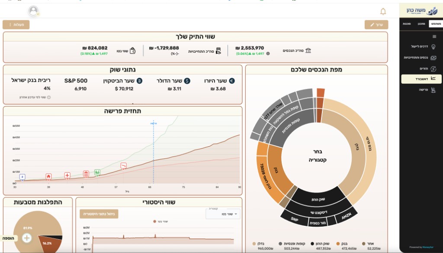443x253 pixels.
Task: Click the הוספה label
Action: tap(9, 238)
